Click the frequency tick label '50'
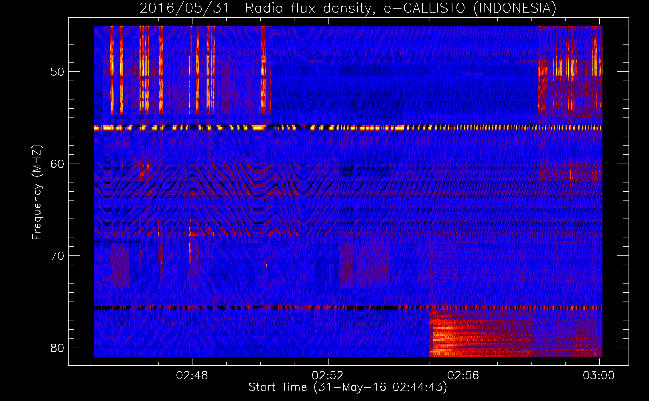649x401 pixels. coord(58,72)
